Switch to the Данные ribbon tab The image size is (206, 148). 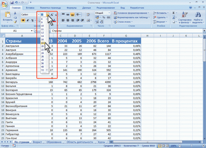click(x=86, y=8)
